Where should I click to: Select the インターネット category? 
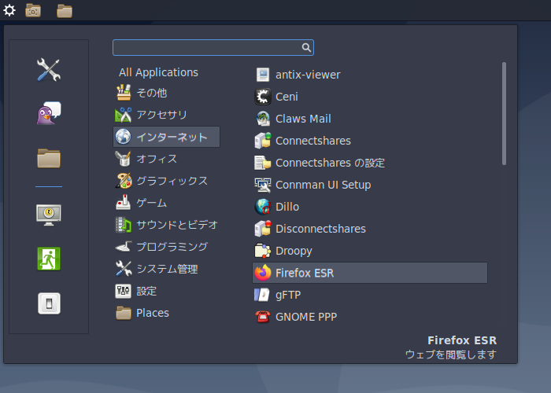coord(166,137)
